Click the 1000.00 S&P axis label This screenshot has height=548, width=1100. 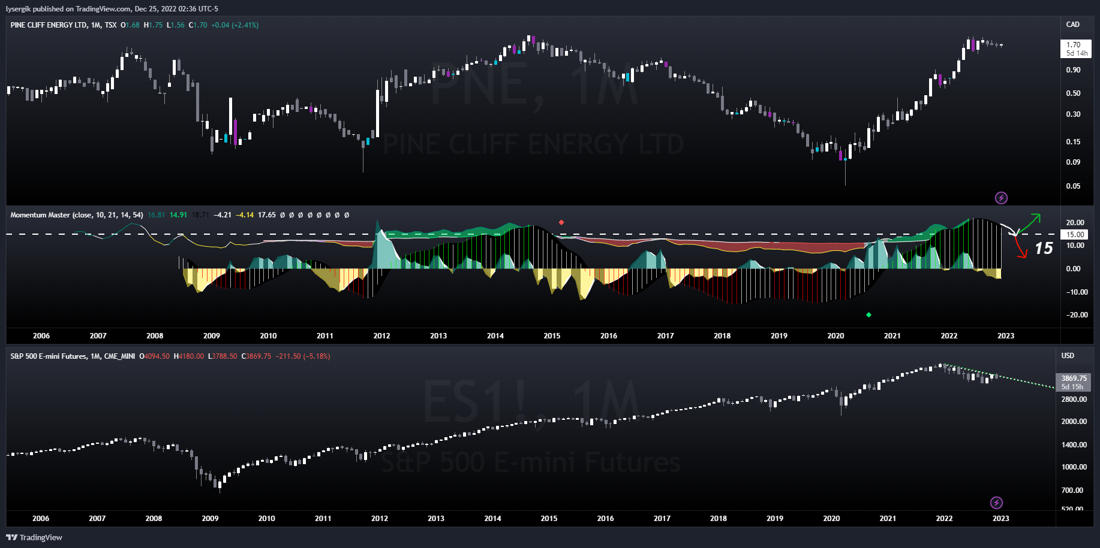1074,467
